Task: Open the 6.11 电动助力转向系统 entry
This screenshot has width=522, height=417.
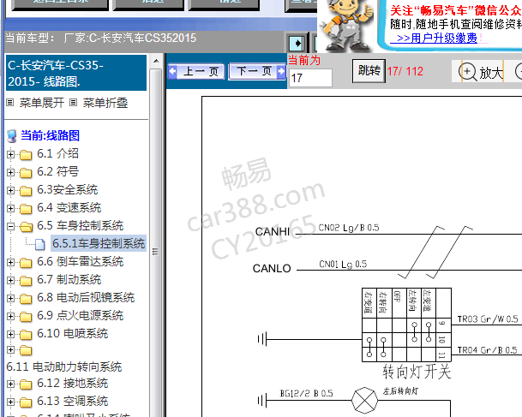Action: [x=64, y=366]
